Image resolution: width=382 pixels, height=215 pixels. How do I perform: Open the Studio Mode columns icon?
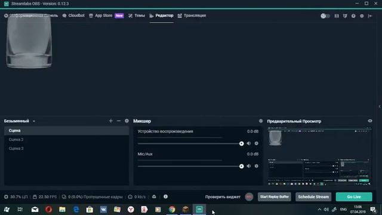point(337,16)
